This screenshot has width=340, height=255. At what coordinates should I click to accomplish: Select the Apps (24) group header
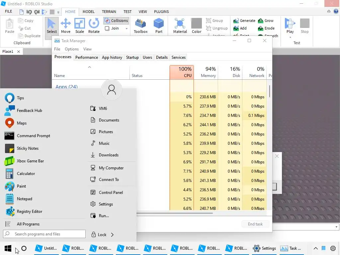pos(66,87)
